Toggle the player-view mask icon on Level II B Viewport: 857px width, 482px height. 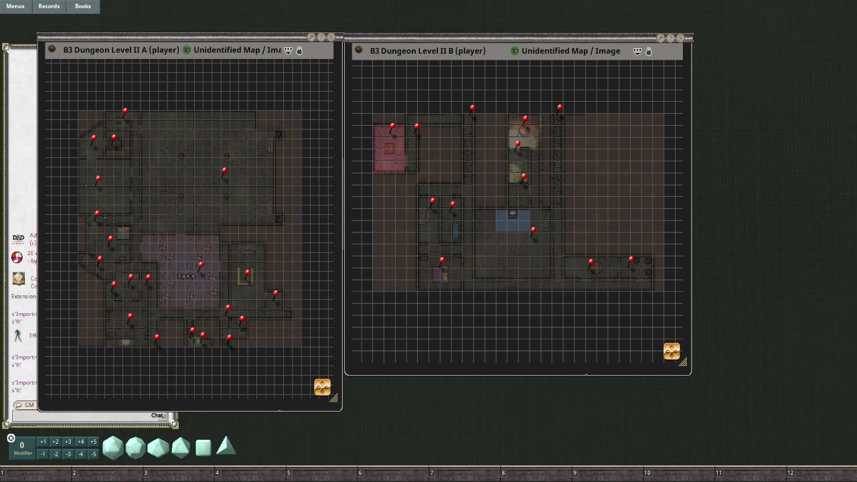[637, 52]
